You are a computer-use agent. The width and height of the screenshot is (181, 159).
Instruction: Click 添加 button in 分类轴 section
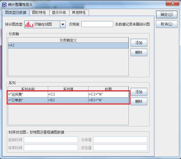[x=139, y=43]
